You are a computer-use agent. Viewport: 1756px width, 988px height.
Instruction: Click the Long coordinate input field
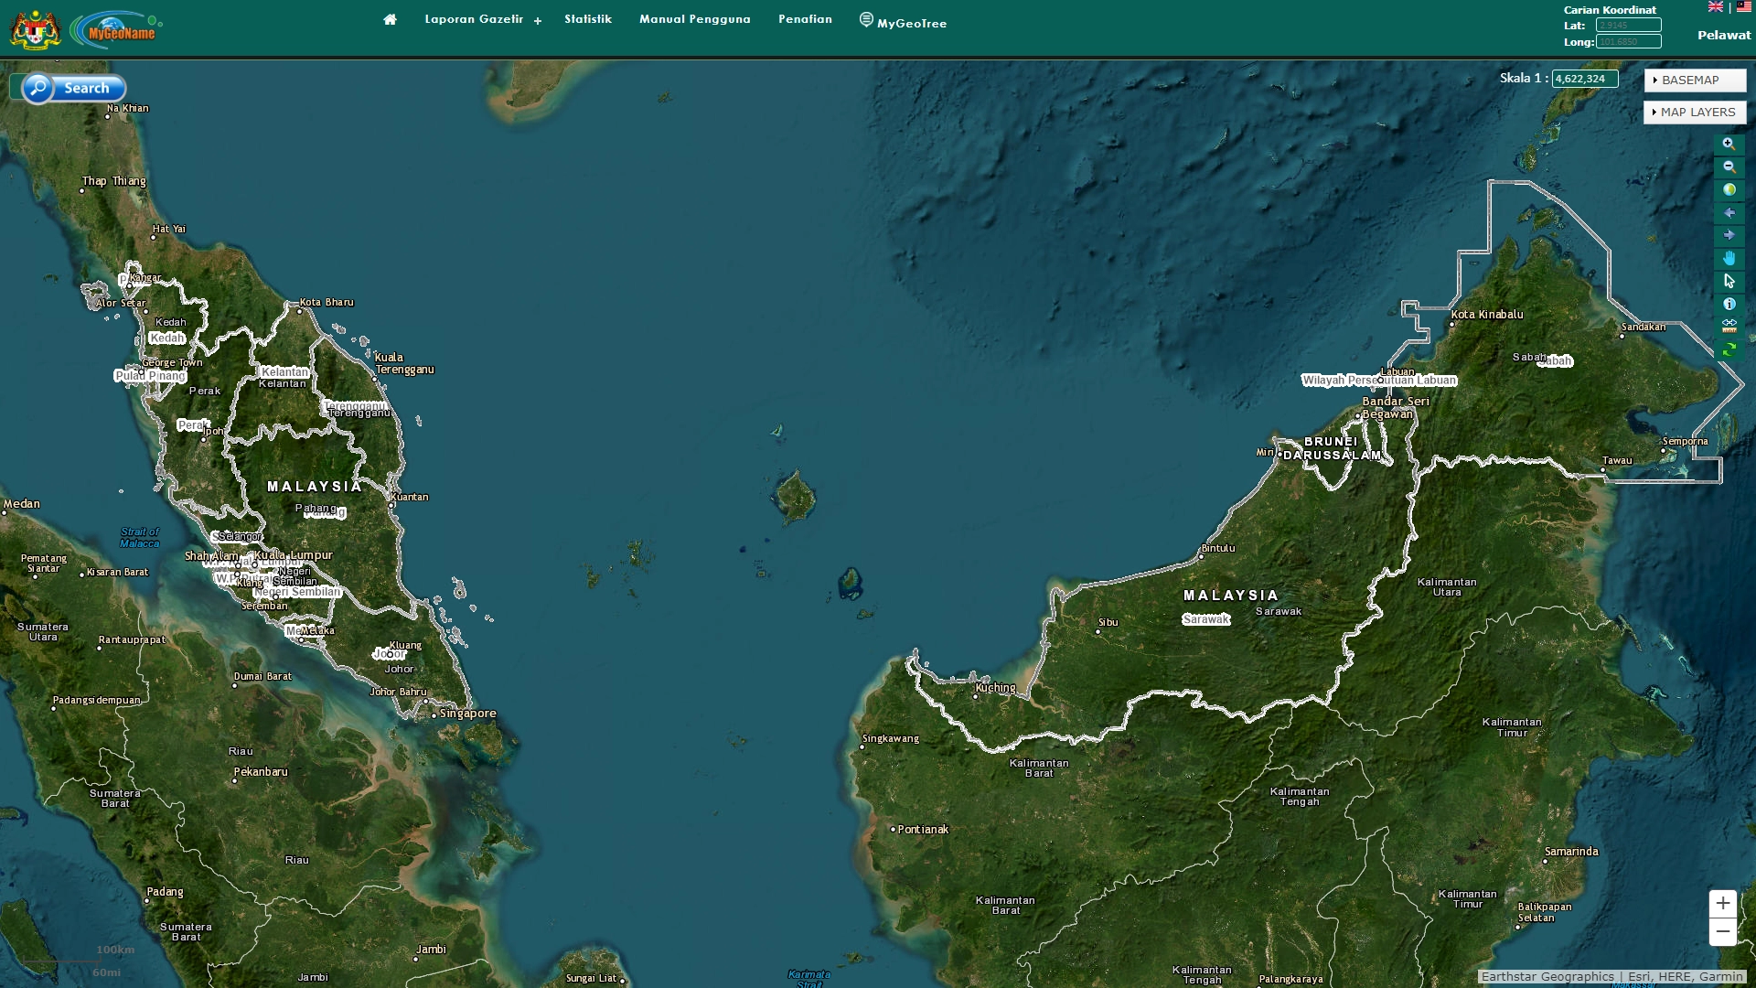(x=1629, y=42)
